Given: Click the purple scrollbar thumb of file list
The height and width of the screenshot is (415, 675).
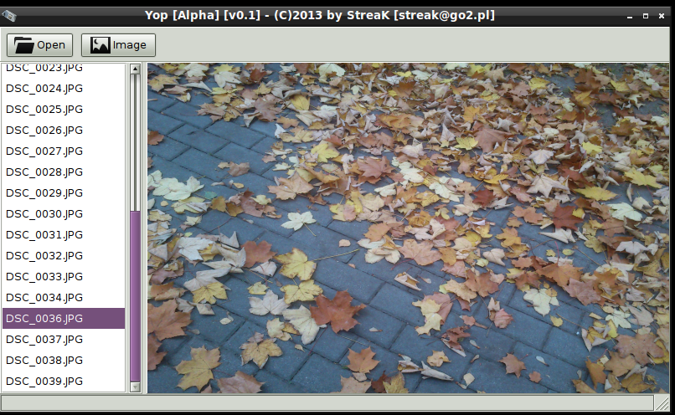Looking at the screenshot, I should [135, 296].
